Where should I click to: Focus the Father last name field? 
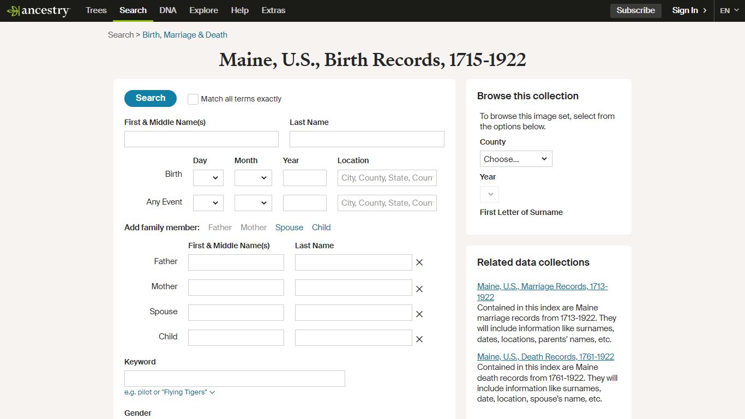point(353,262)
